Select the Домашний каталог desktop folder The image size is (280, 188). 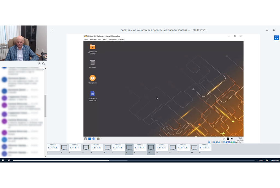coord(92,49)
